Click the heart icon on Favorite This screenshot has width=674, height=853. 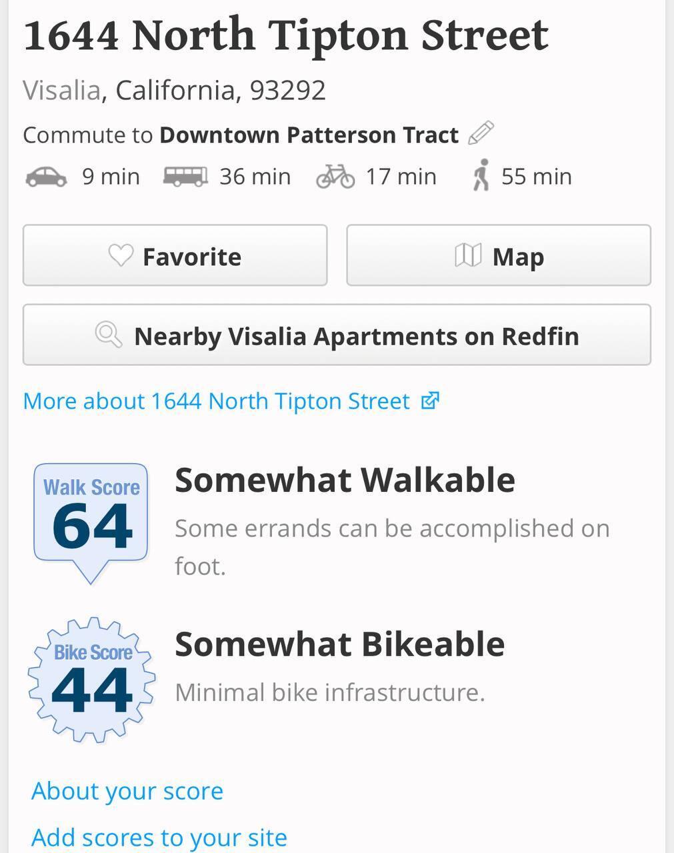tap(121, 255)
